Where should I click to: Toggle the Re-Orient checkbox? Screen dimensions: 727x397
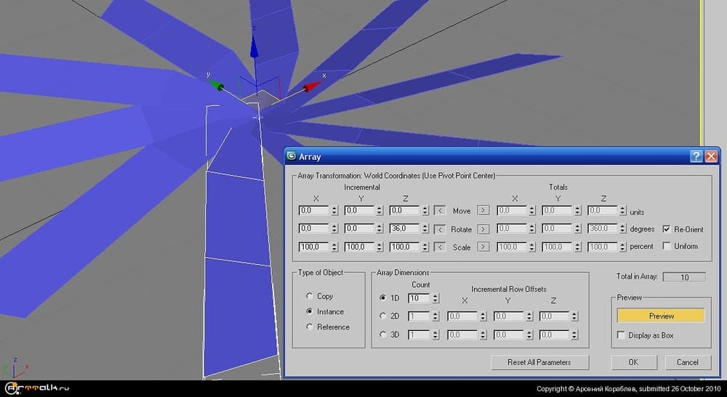[x=667, y=229]
